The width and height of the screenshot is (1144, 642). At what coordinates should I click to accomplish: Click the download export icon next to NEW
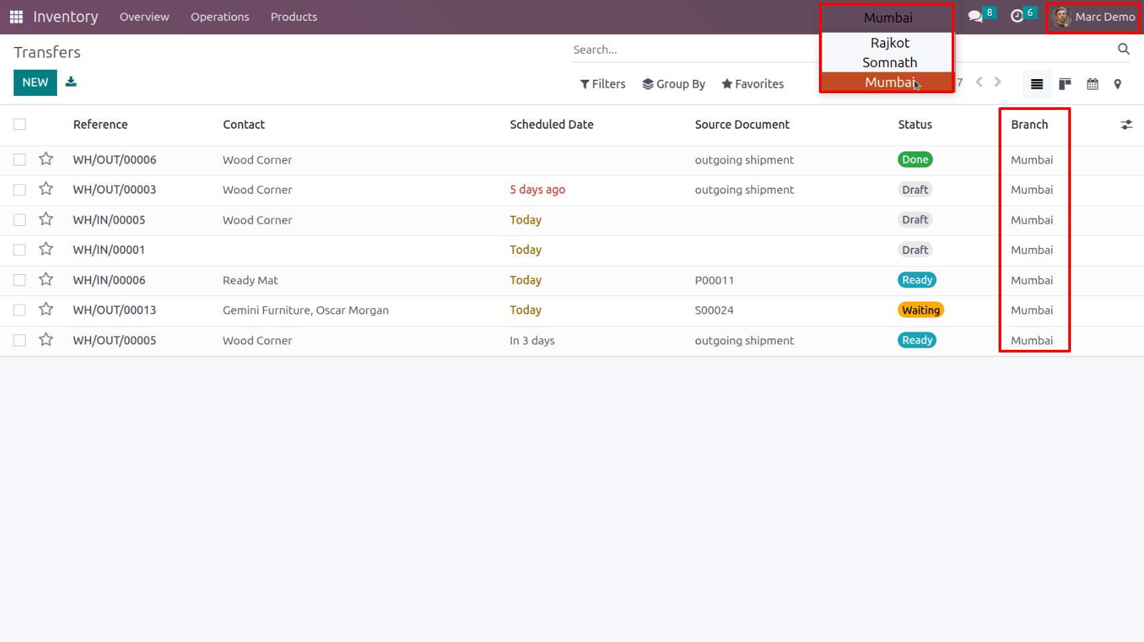coord(71,82)
